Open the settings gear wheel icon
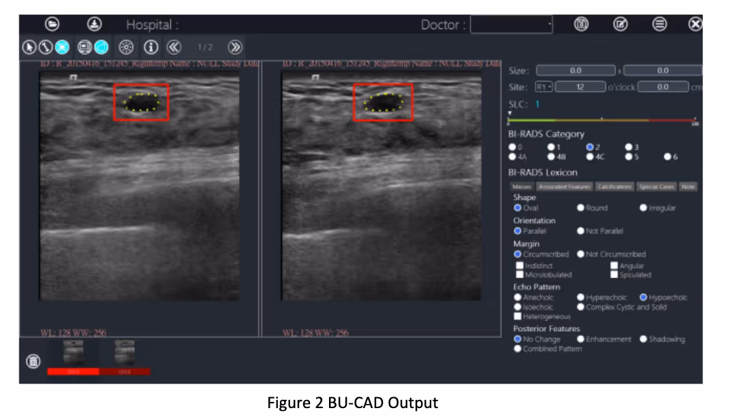 pos(125,48)
